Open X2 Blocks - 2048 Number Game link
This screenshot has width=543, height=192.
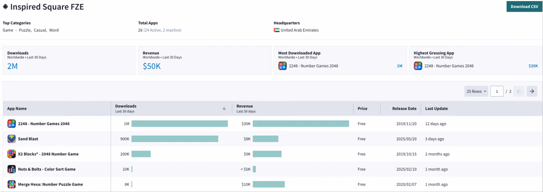point(48,154)
